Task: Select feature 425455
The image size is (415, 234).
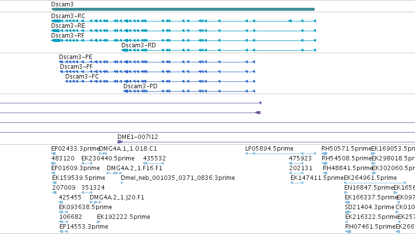Action: [70, 197]
